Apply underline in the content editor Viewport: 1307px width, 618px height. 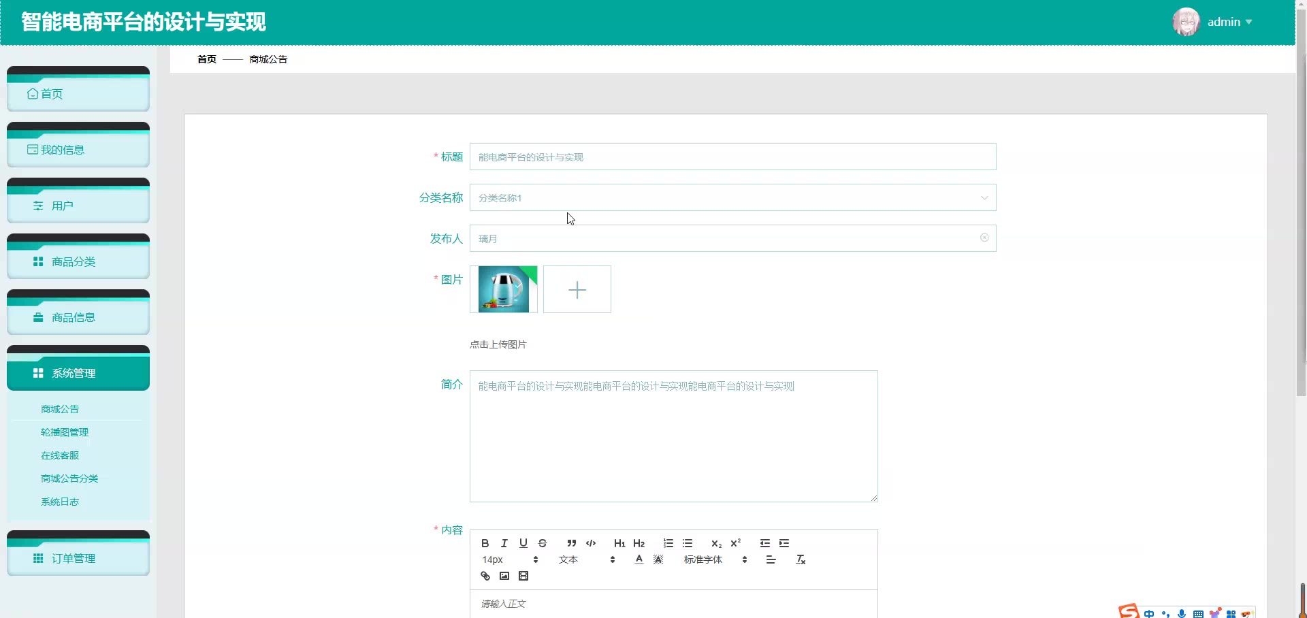point(523,543)
